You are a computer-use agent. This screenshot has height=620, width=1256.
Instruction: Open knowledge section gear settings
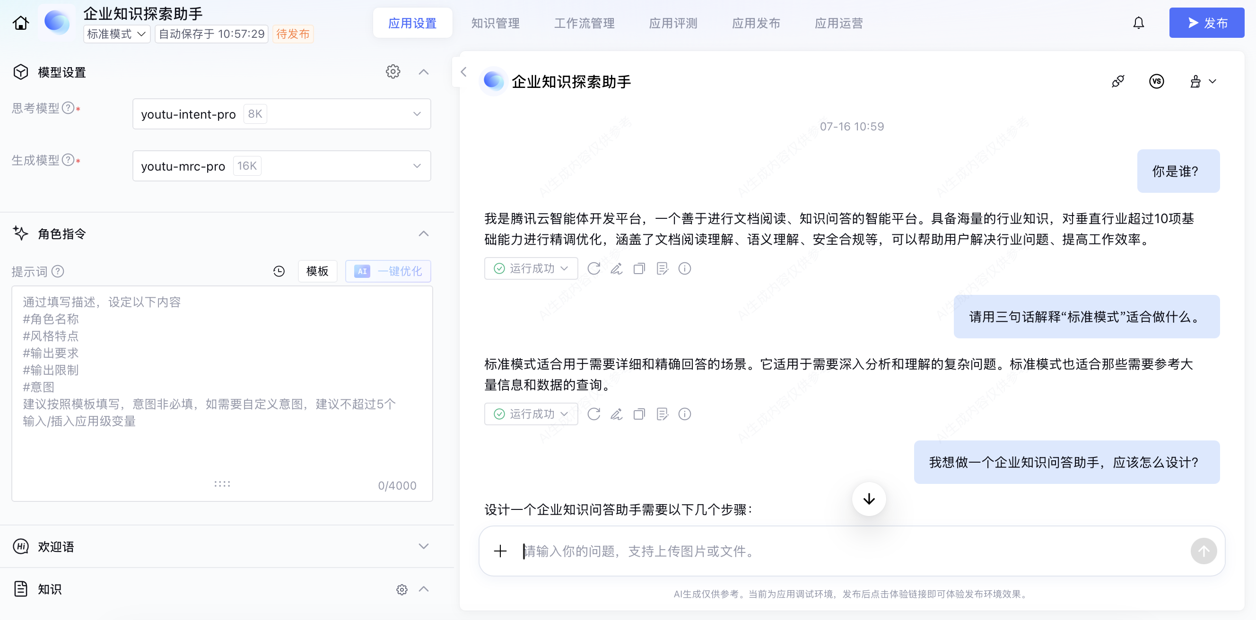pyautogui.click(x=402, y=589)
